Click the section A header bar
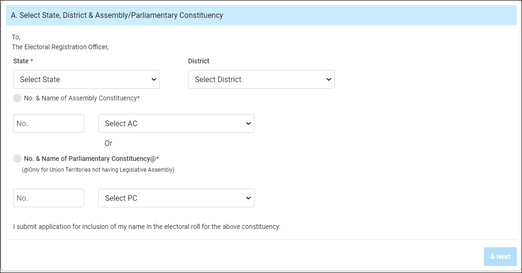The width and height of the screenshot is (522, 273). click(261, 15)
